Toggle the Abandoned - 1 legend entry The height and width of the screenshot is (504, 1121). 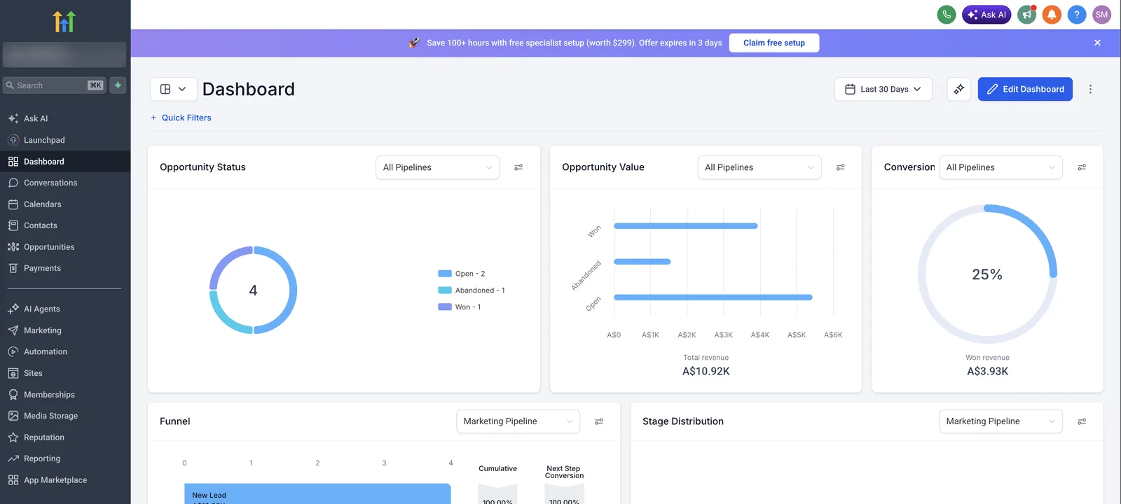pyautogui.click(x=472, y=290)
